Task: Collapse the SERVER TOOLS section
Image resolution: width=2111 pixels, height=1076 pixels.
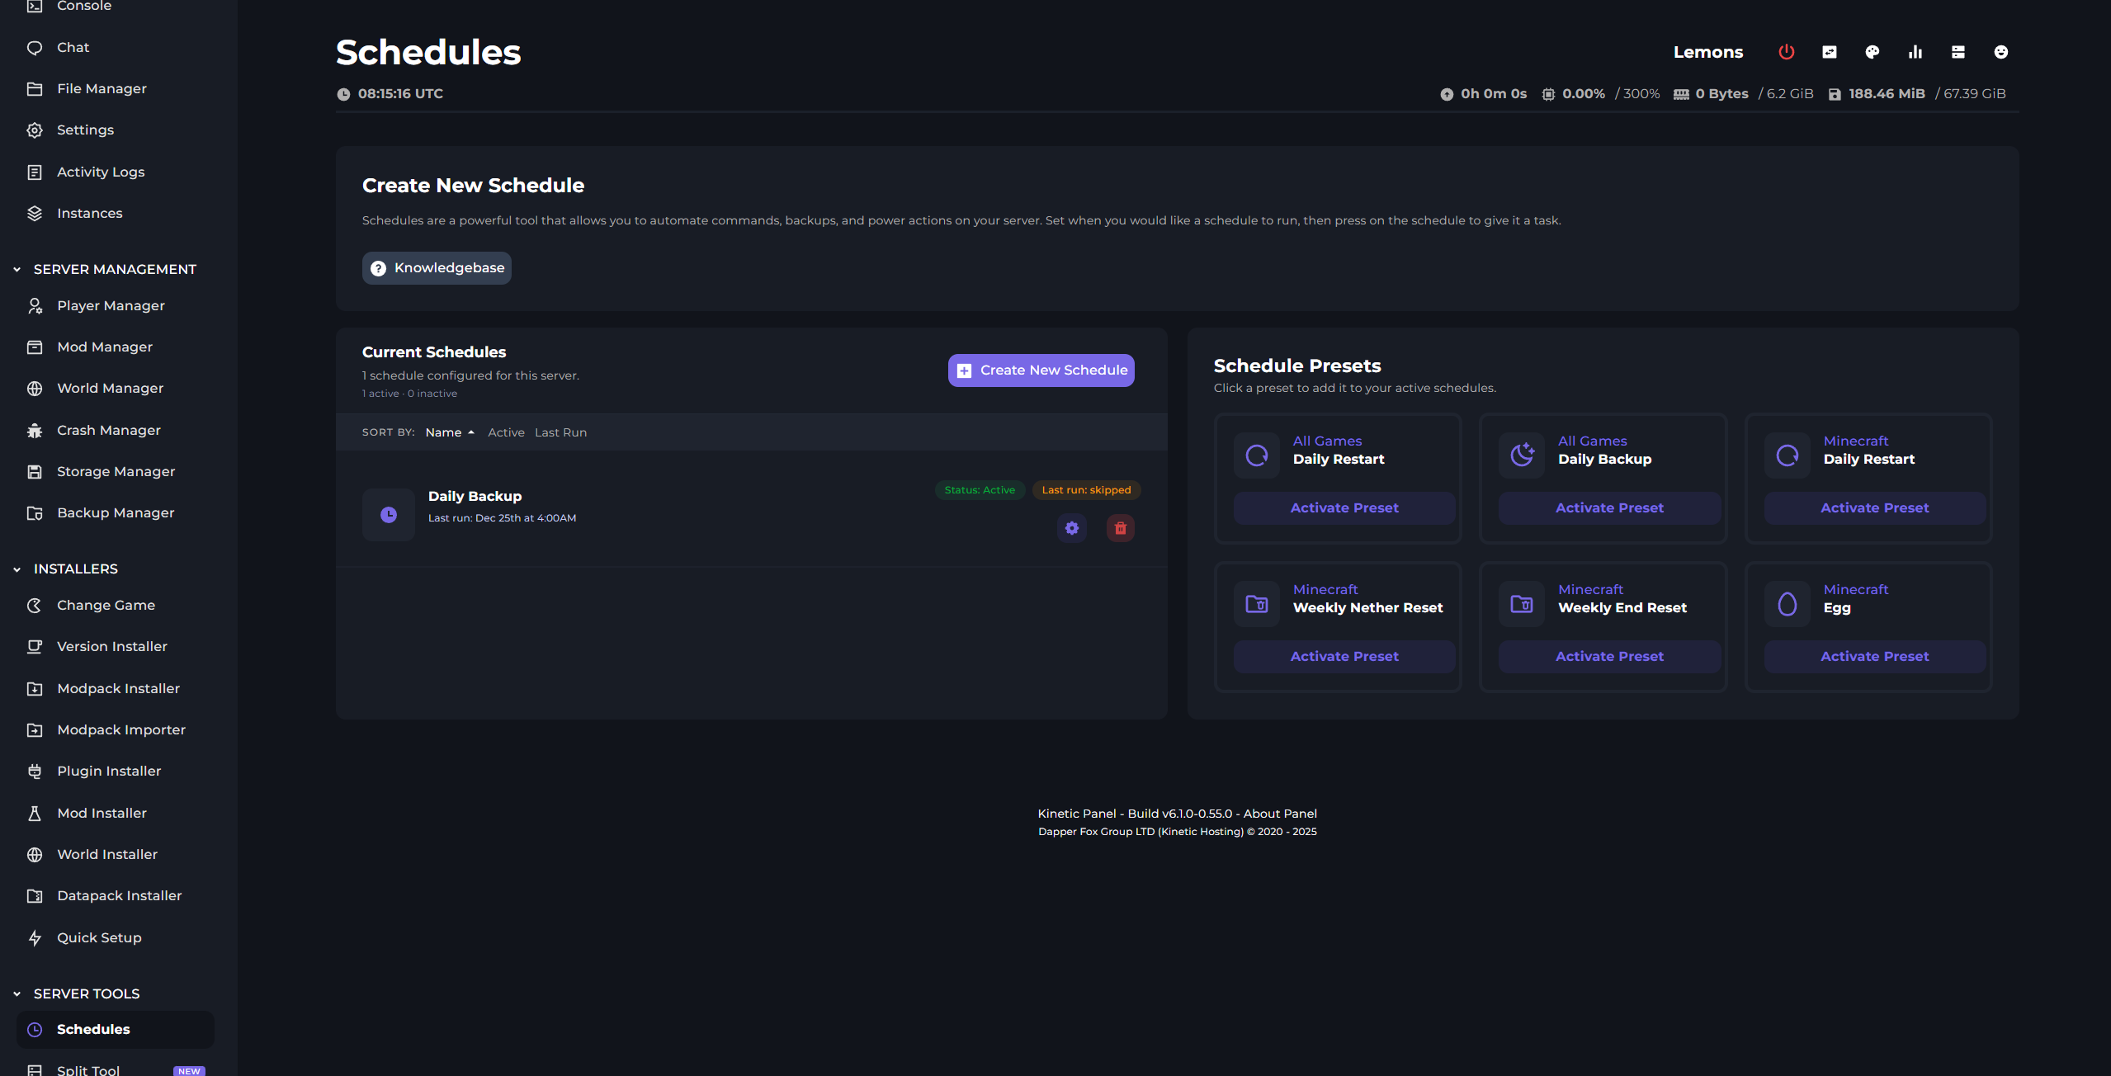Action: click(x=17, y=994)
